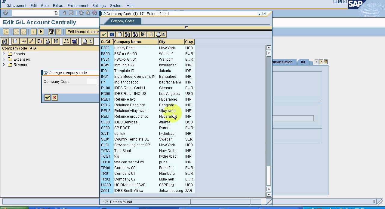
Task: Click the Find Next binoculars icon in dialog
Action: 135,35
